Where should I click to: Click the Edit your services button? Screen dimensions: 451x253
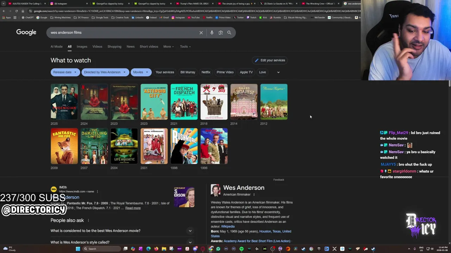pos(270,60)
